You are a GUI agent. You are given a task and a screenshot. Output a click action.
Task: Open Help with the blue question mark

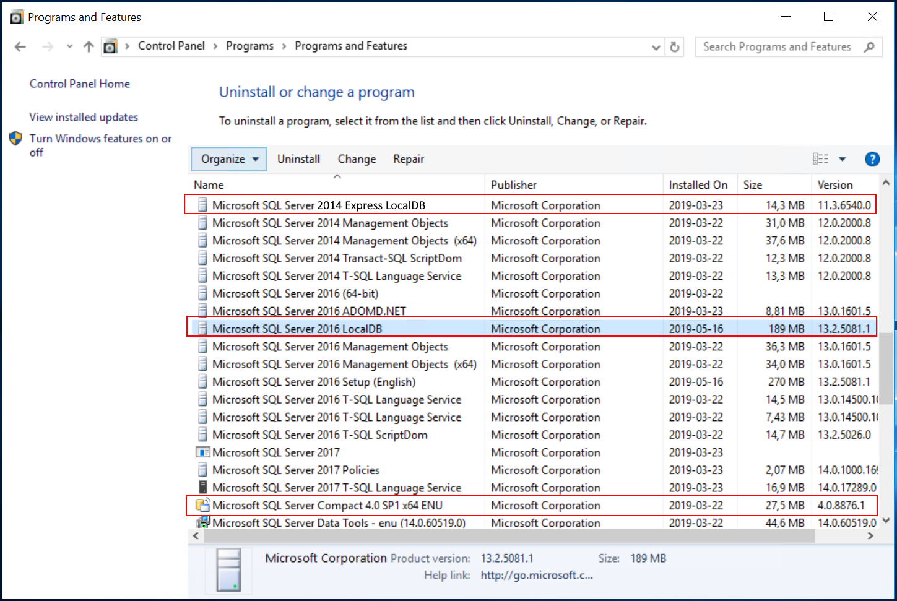[x=872, y=159]
